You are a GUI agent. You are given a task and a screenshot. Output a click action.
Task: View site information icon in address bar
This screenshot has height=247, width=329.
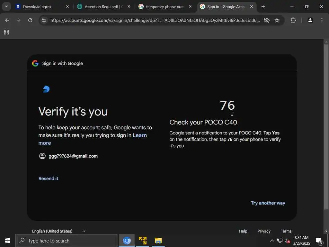point(44,20)
